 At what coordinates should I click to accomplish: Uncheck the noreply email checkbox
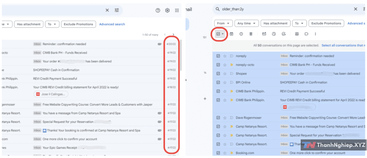[x=218, y=56]
